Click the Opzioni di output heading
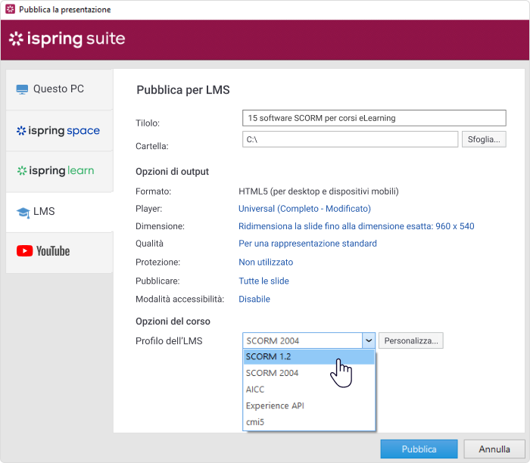Screen dimensions: 530x463 tap(172, 172)
